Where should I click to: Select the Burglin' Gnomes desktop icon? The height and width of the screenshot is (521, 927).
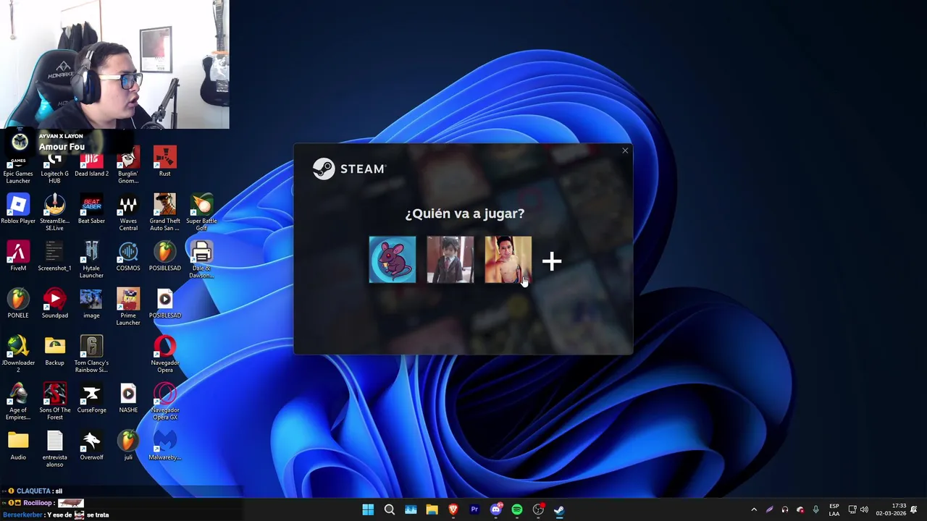pos(128,166)
